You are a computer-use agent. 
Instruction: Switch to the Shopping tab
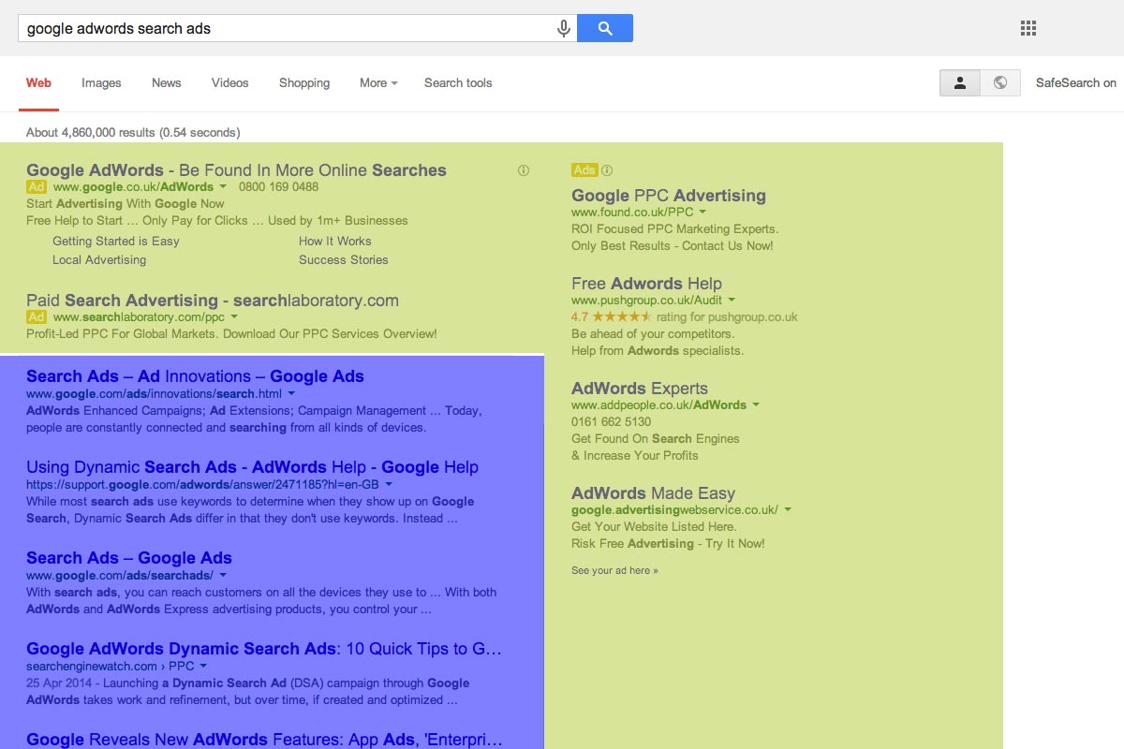(x=304, y=82)
